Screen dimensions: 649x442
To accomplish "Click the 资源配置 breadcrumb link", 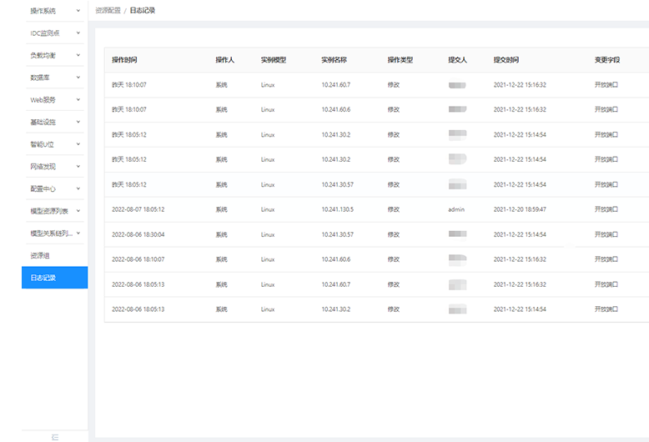I will click(x=108, y=11).
